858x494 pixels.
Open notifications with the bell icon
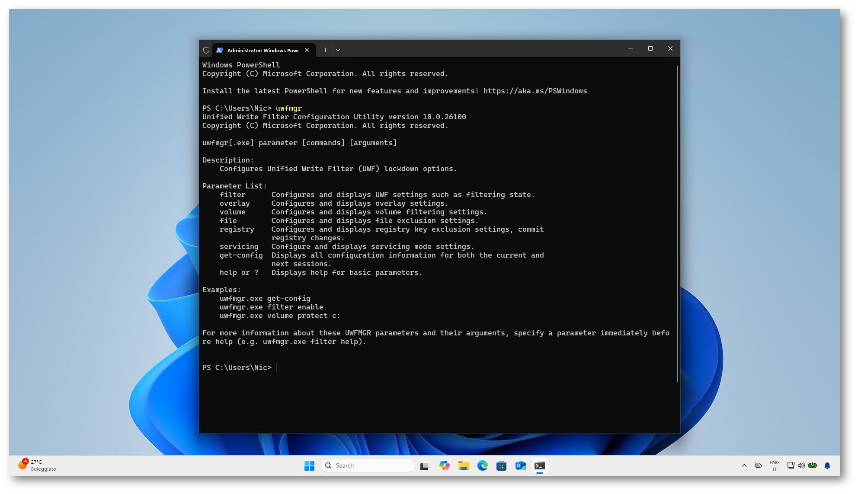[x=827, y=465]
